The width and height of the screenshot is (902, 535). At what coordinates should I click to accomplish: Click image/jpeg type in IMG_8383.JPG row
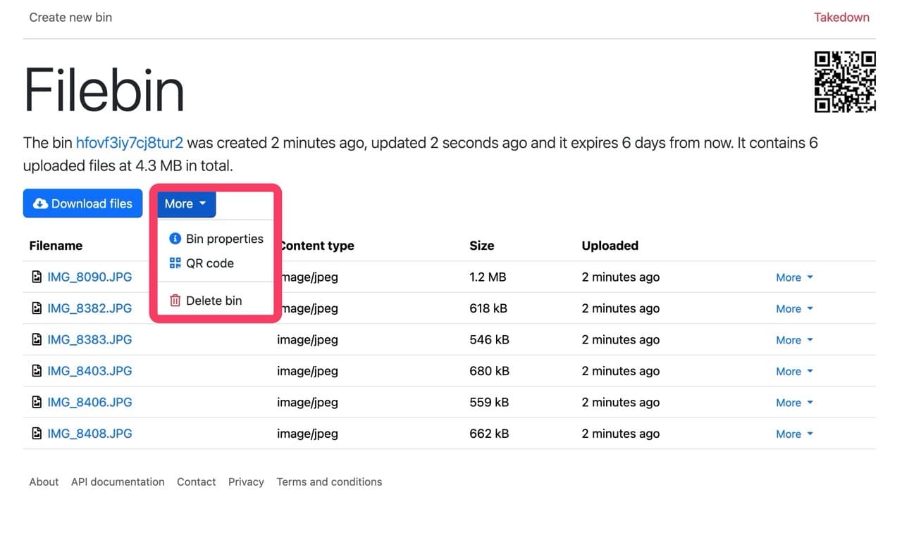(x=307, y=340)
